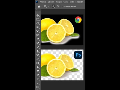This screenshot has height=90, width=120.
Task: Open the Imagen menu
Action: [58, 2]
